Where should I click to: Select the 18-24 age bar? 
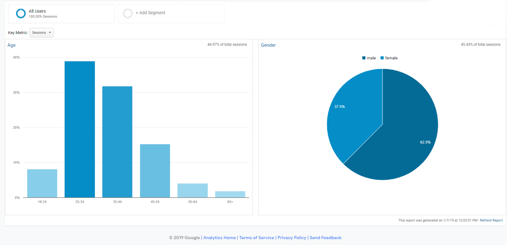pyautogui.click(x=42, y=183)
